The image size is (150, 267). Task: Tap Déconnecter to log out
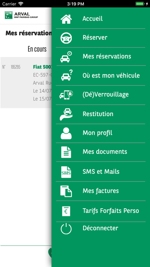(100, 229)
